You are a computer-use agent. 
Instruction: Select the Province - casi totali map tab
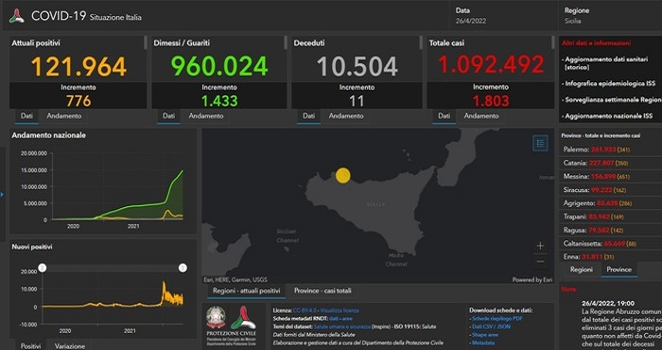coord(322,291)
